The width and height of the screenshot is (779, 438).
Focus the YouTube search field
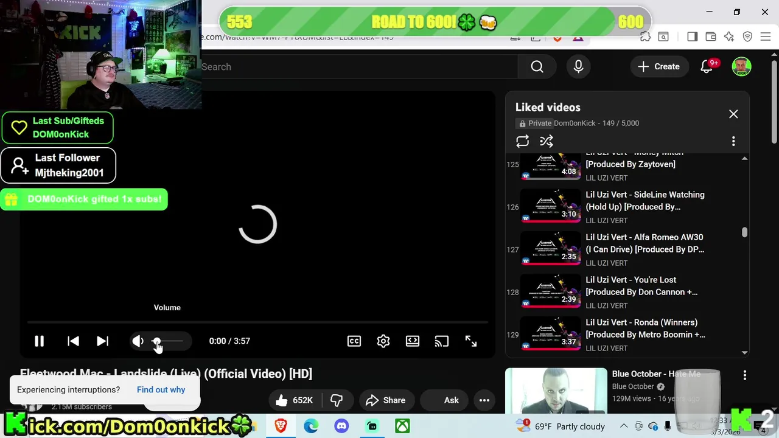click(359, 67)
